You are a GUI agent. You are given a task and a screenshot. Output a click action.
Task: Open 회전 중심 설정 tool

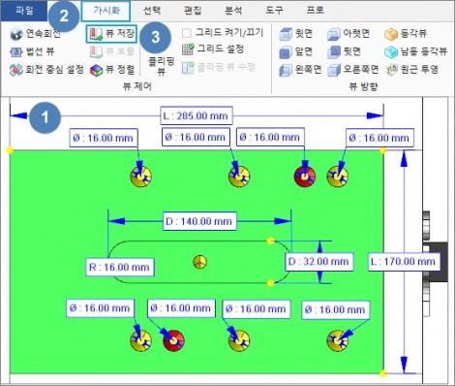(46, 70)
